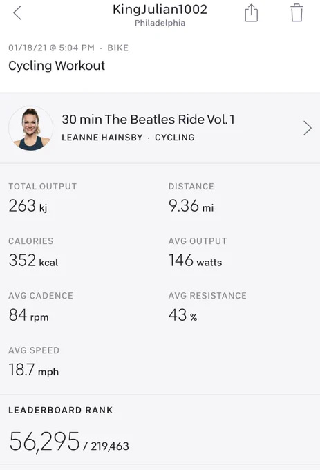The height and width of the screenshot is (470, 320).
Task: Go back using the left chevron
Action: [17, 13]
